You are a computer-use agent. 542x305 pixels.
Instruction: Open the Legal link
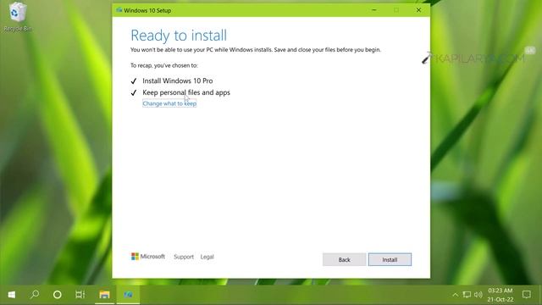(x=207, y=257)
